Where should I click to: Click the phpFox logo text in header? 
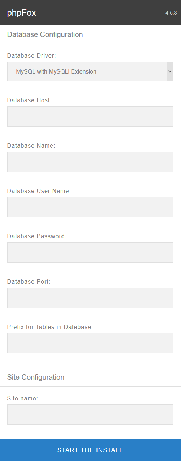22,13
